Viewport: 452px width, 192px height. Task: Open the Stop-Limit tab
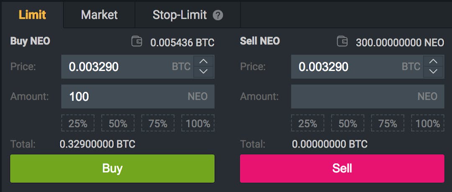(x=180, y=15)
